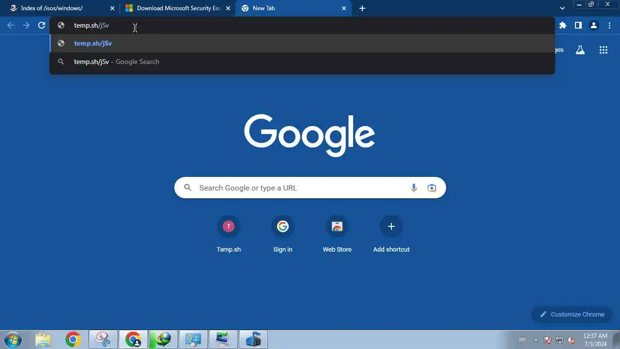The image size is (620, 349).
Task: Go forward to next page
Action: (26, 25)
